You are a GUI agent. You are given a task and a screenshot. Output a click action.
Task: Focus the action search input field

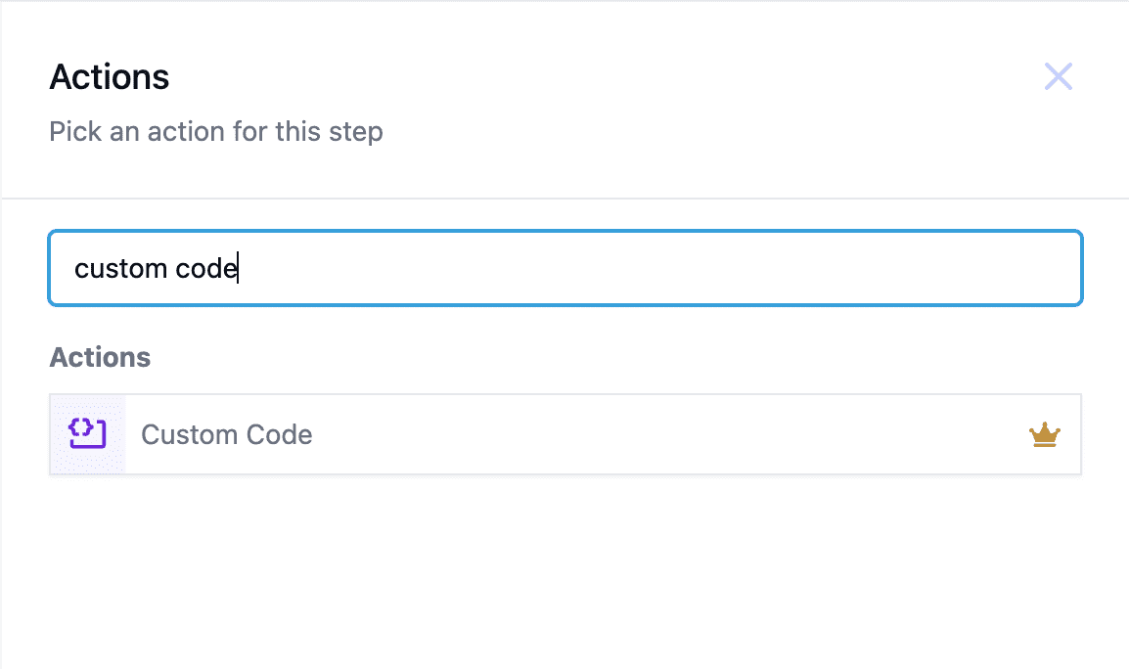click(x=565, y=268)
